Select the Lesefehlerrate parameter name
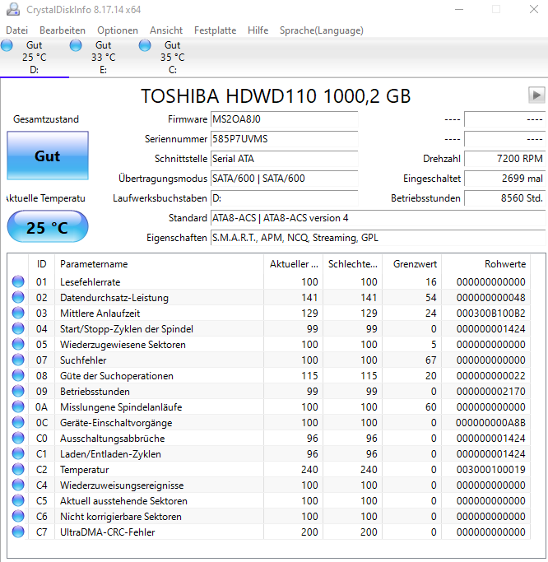The image size is (548, 562). point(90,282)
